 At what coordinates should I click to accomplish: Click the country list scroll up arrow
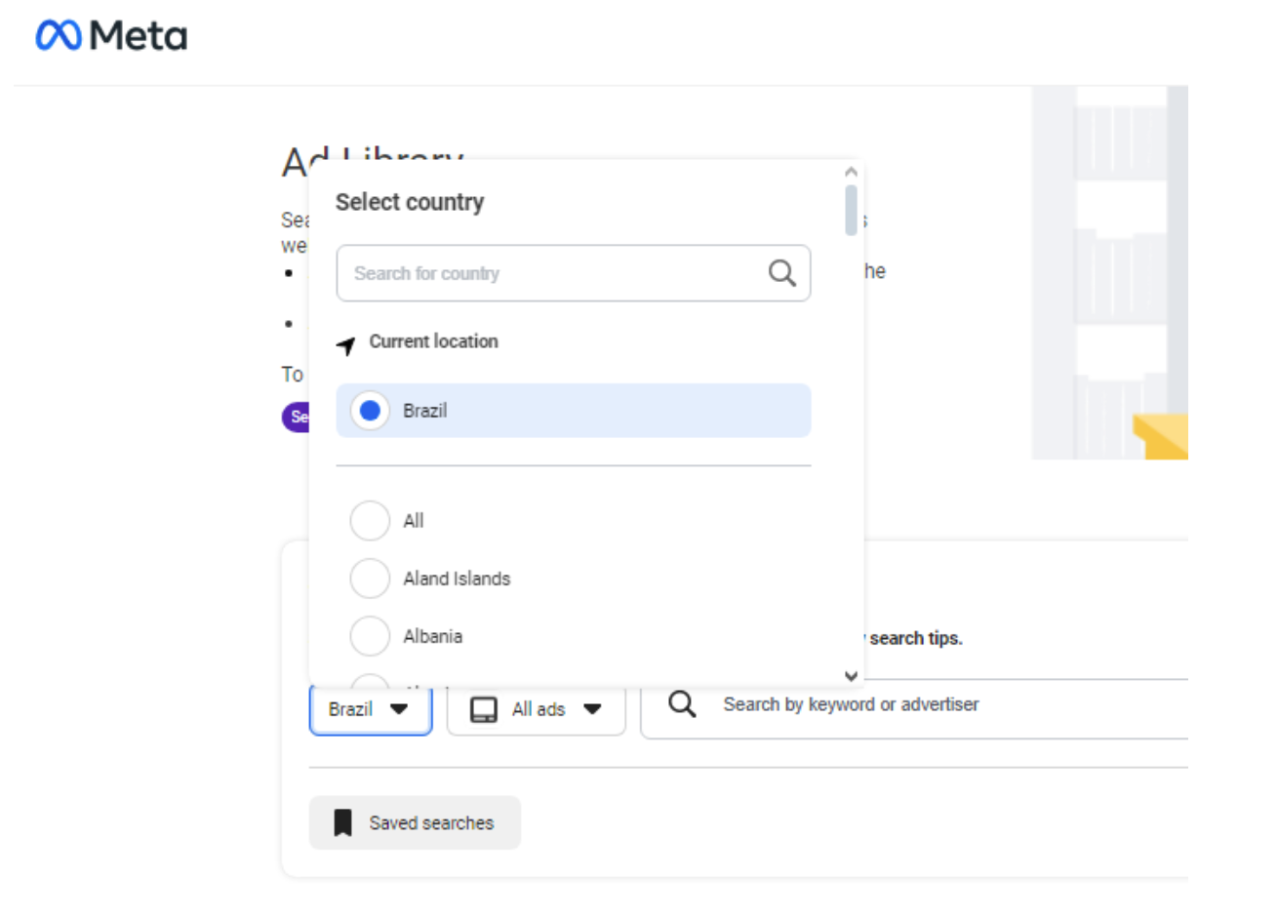point(851,172)
